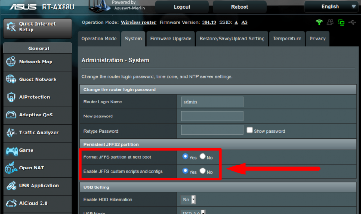Open Traffic Analyzer via its icon

coord(11,133)
